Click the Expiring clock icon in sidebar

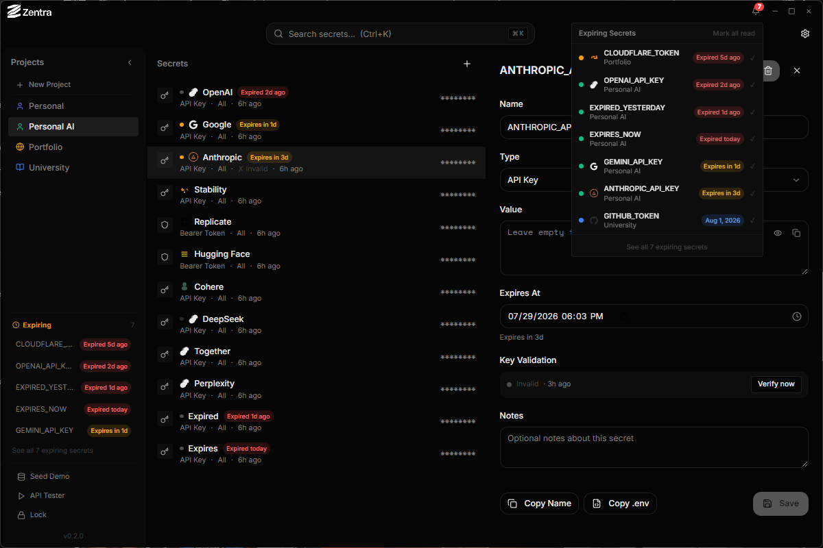pos(16,325)
